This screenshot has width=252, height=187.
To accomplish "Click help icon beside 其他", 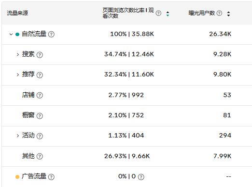I will [40, 156].
